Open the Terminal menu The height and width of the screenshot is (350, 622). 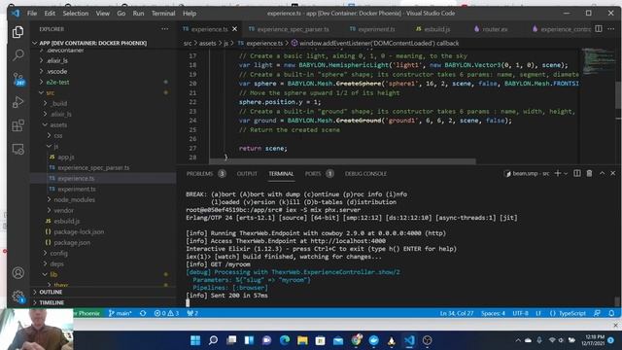(163, 13)
